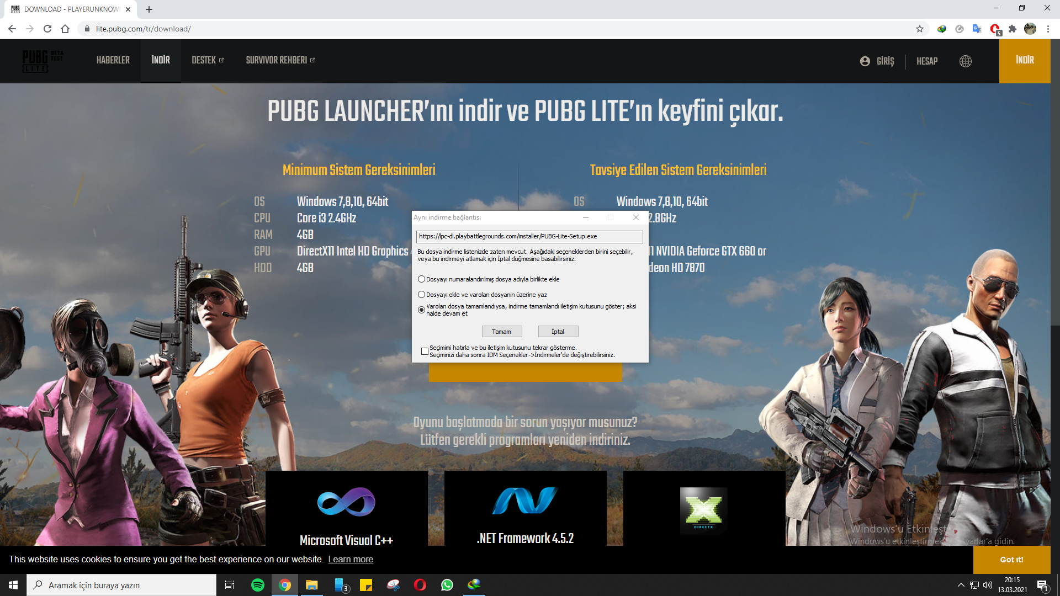Open the HABERLER menu item
This screenshot has height=596, width=1060.
[113, 60]
